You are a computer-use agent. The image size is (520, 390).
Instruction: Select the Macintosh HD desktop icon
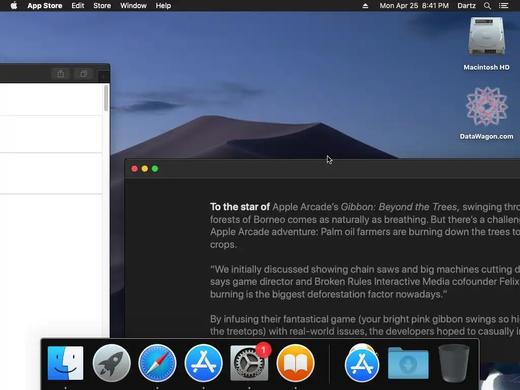coord(486,44)
